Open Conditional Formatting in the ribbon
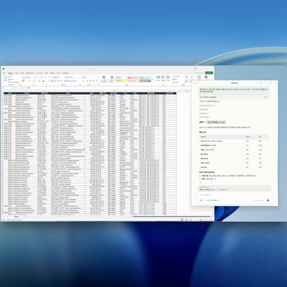287x287 pixels. pos(104,79)
